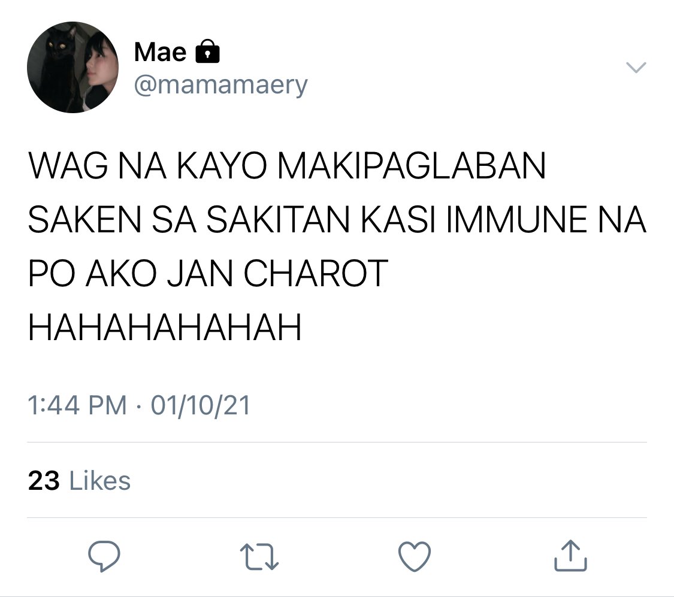Screen dimensions: 674x597
Task: Select the word SAKITAN in the tweet
Action: coord(278,220)
